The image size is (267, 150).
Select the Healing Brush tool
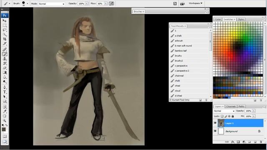[x=5, y=50]
